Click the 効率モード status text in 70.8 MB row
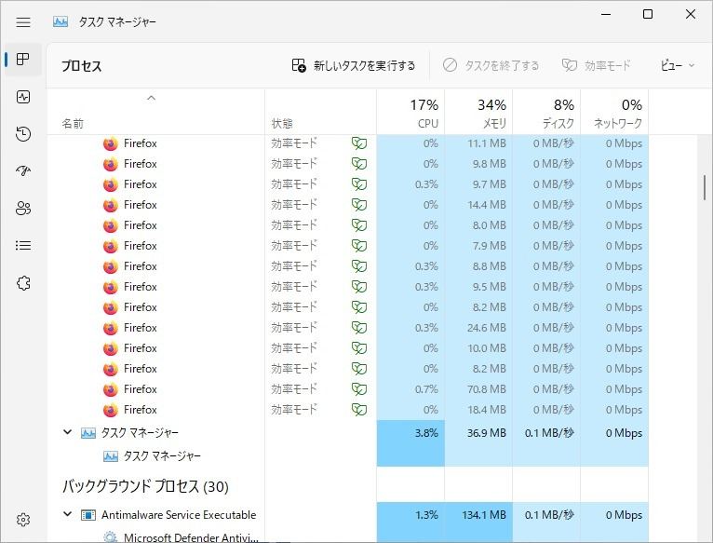The width and height of the screenshot is (713, 543). [294, 389]
